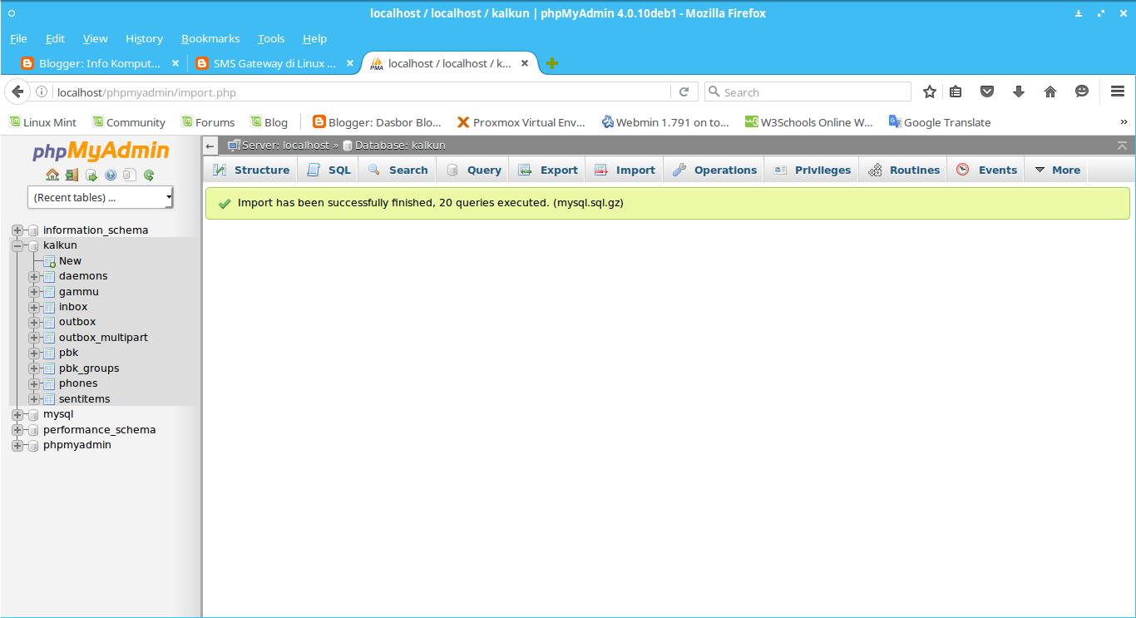
Task: Click Firefox back arrow button
Action: point(17,91)
